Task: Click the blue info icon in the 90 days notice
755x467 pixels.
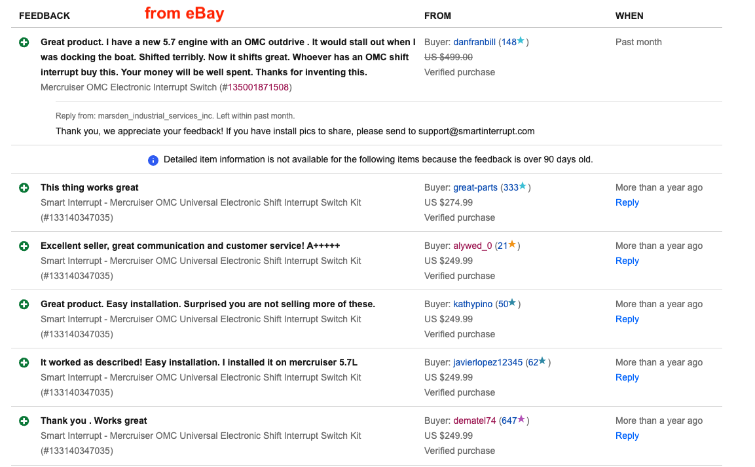Action: pyautogui.click(x=153, y=160)
